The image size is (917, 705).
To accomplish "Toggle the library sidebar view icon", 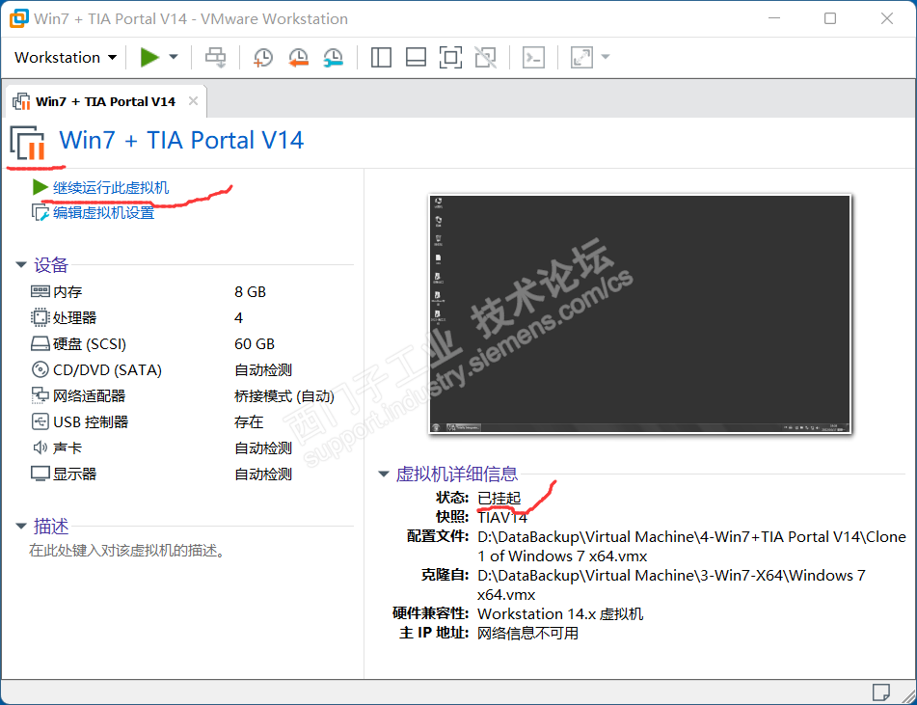I will 381,57.
